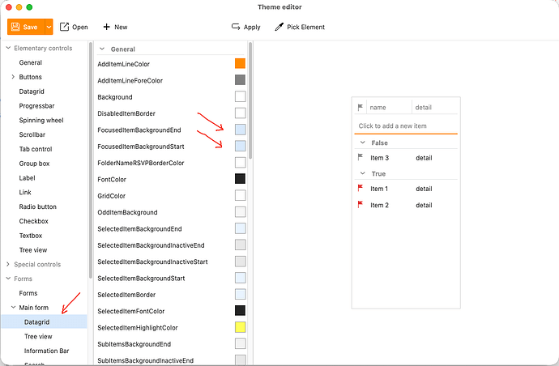Select the Radio button item

pyautogui.click(x=38, y=206)
